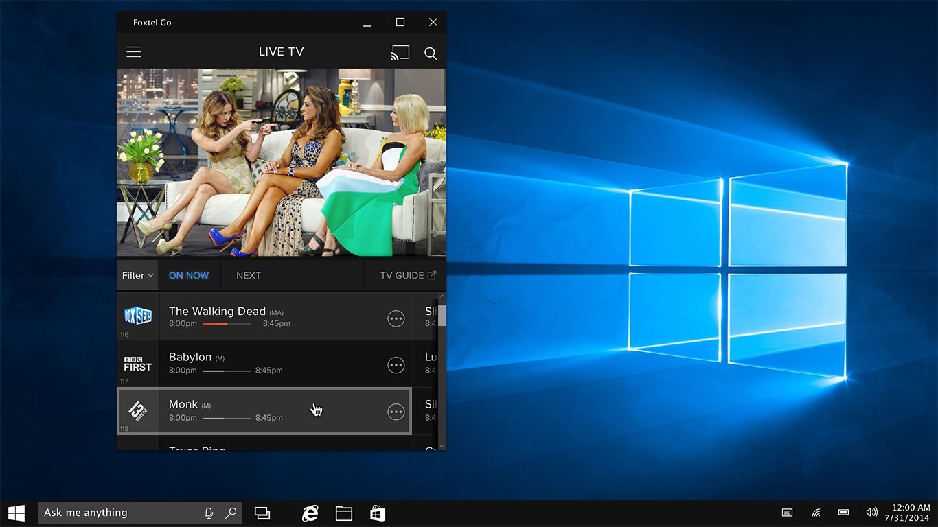
Task: Open the Windows Start menu
Action: [16, 513]
